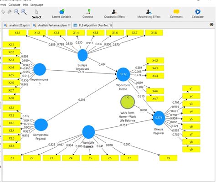Select indicator box y5
Viewport: 216px width, 182px height.
click(191, 119)
